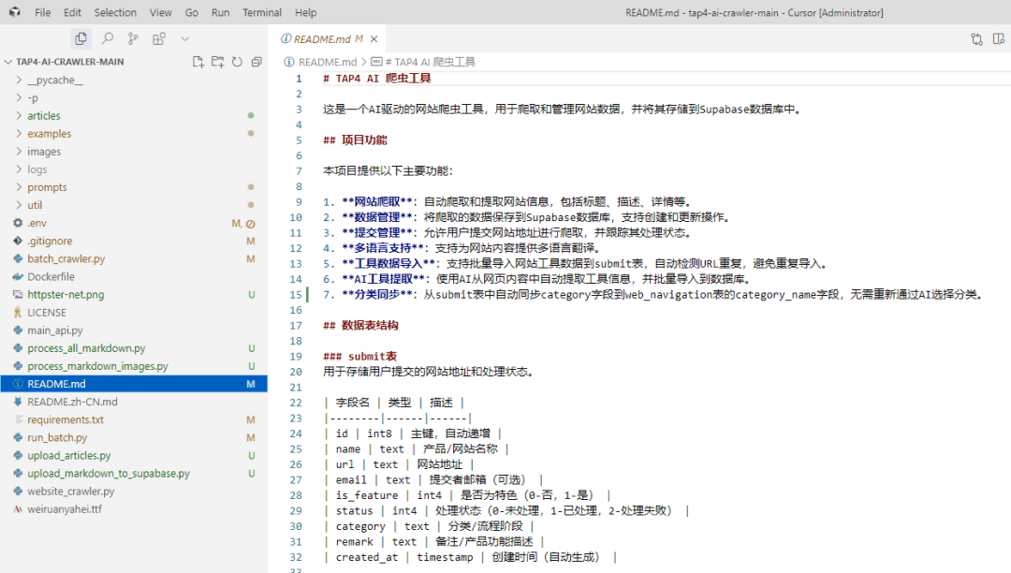Open the Source Control view icon
The width and height of the screenshot is (1011, 573).
point(133,38)
